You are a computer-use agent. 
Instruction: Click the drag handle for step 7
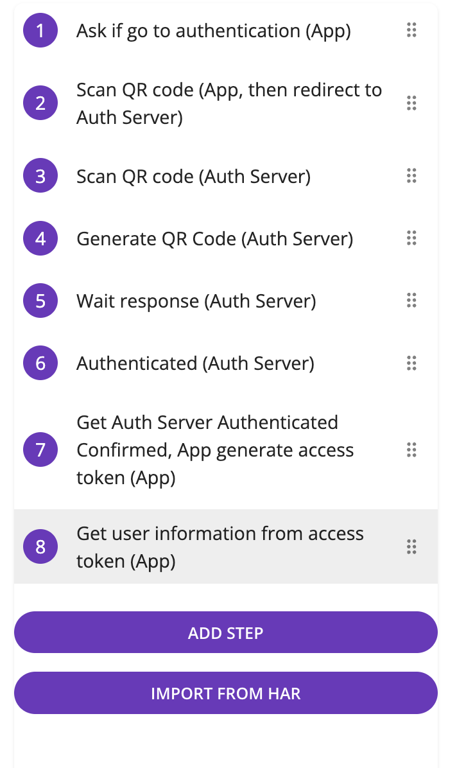point(411,450)
